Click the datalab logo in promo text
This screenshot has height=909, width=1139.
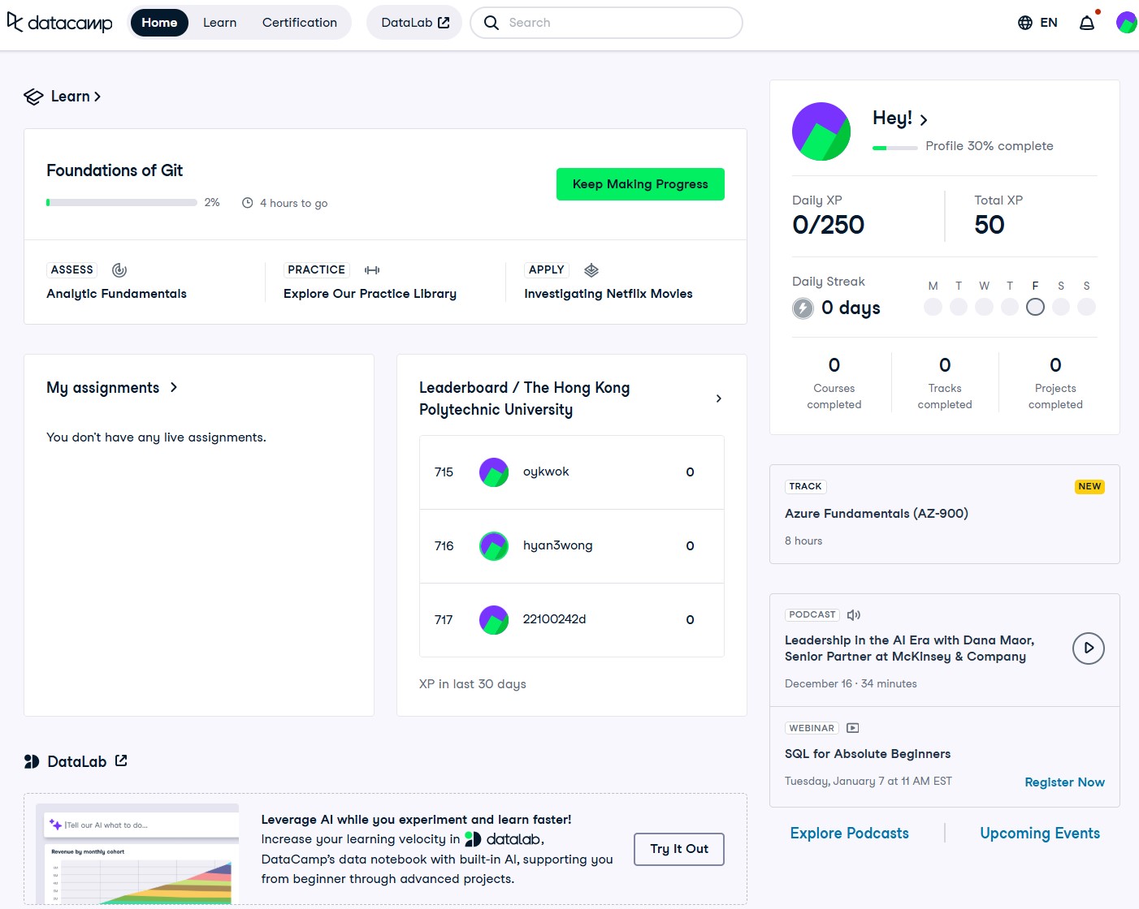[503, 839]
